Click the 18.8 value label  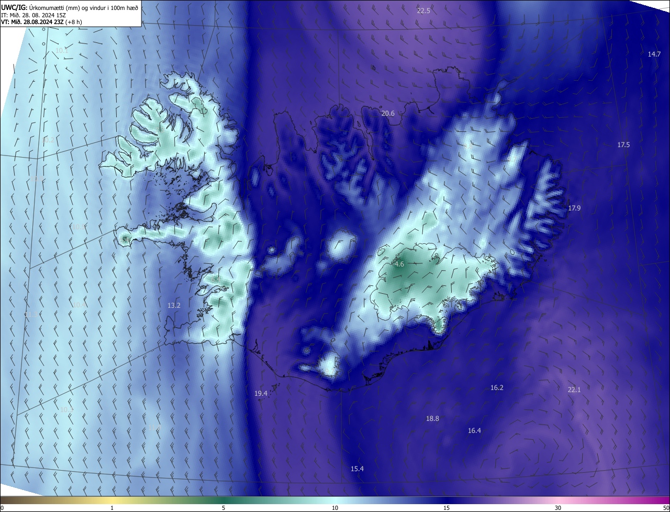click(432, 419)
